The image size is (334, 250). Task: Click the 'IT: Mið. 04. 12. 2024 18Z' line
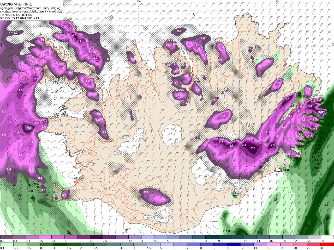point(16,15)
